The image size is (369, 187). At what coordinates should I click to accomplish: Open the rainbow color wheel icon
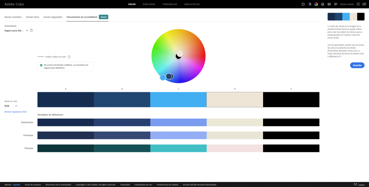(x=316, y=4)
